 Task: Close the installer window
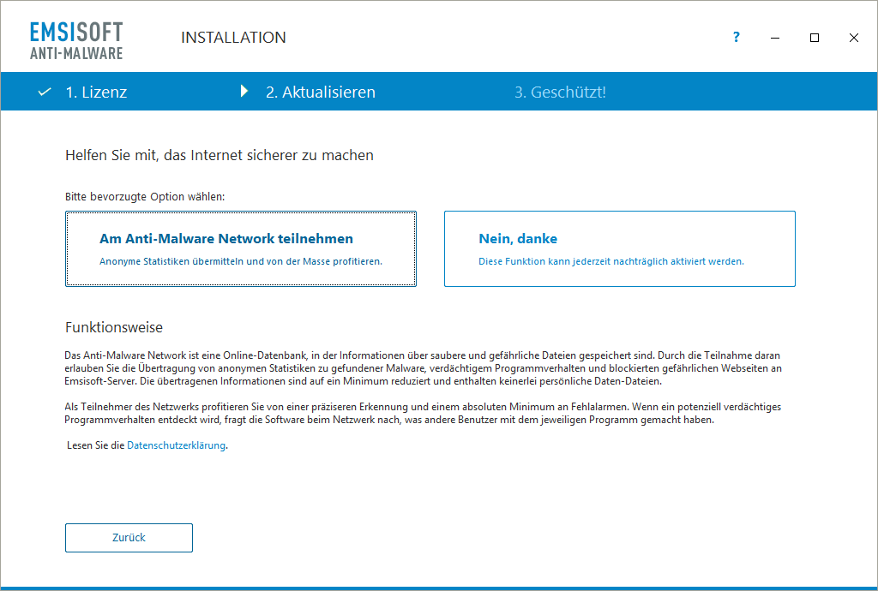click(853, 38)
